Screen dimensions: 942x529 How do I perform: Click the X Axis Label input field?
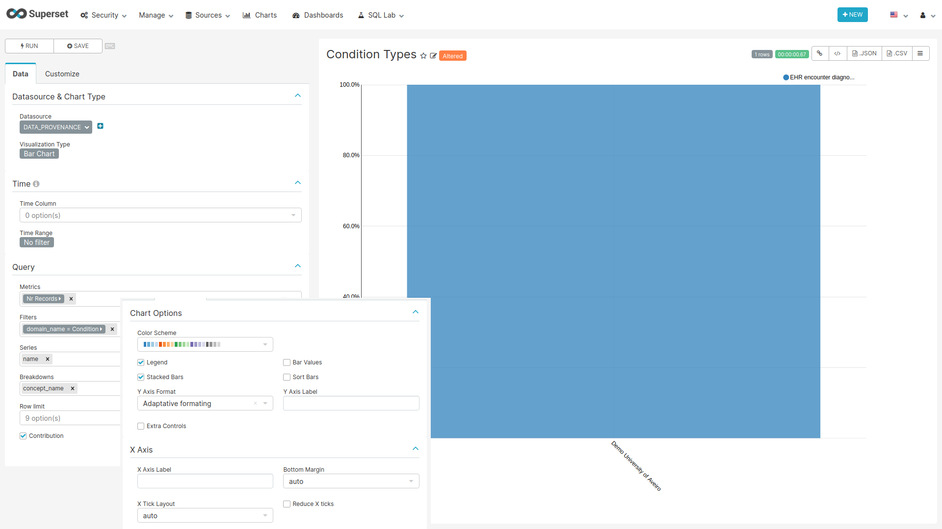205,481
